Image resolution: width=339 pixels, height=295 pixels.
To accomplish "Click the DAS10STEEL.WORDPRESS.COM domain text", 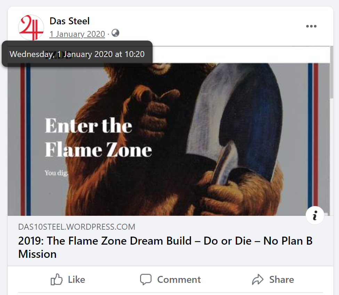I will pyautogui.click(x=76, y=227).
